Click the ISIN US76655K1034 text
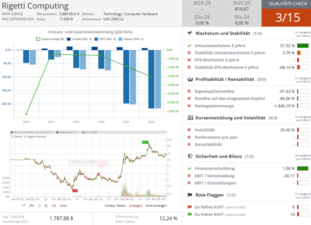This screenshot has width=311, height=225. [x=18, y=19]
